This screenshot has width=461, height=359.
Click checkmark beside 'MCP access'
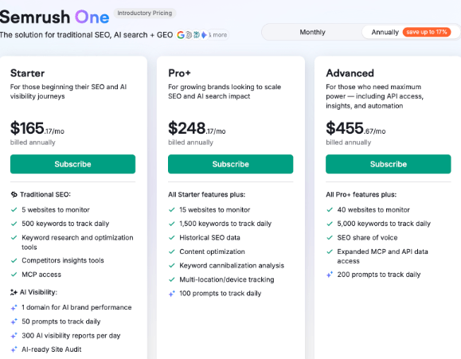click(14, 275)
